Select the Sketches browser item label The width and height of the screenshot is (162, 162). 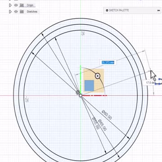coord(32,12)
